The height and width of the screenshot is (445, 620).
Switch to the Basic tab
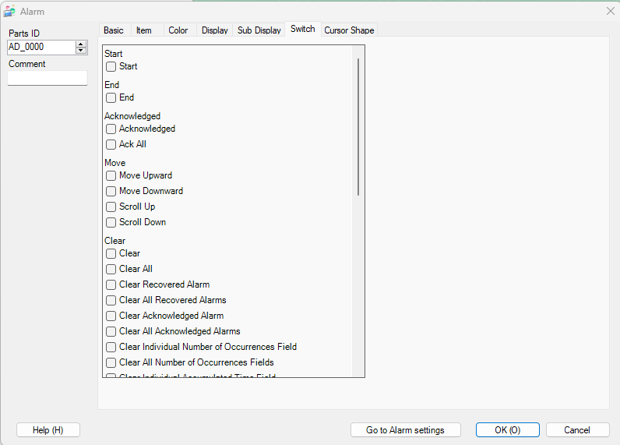coord(114,30)
